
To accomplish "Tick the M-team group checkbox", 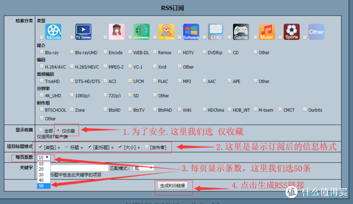I will coord(255,110).
